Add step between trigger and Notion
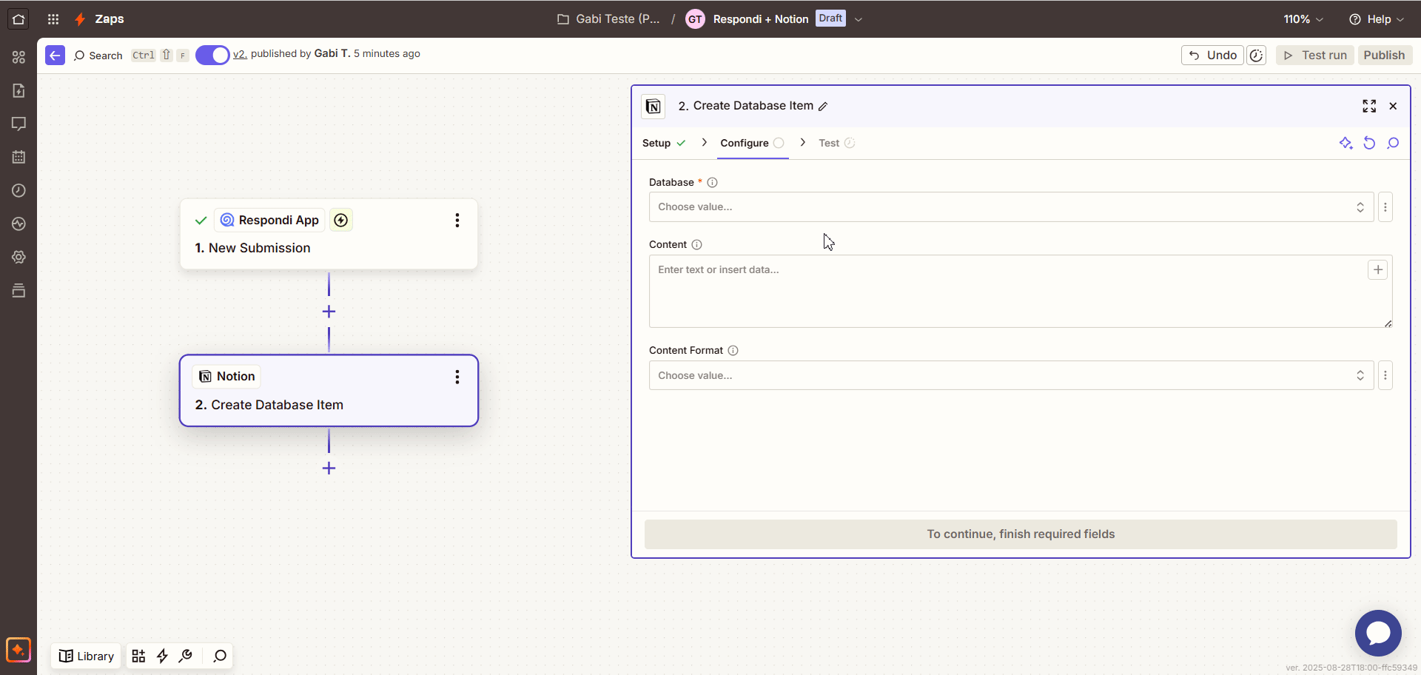Viewport: 1421px width, 675px height. (329, 312)
